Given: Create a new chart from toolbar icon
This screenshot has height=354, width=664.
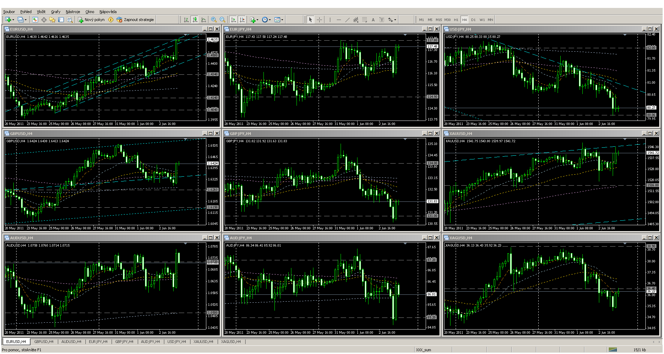Looking at the screenshot, I should click(x=8, y=20).
